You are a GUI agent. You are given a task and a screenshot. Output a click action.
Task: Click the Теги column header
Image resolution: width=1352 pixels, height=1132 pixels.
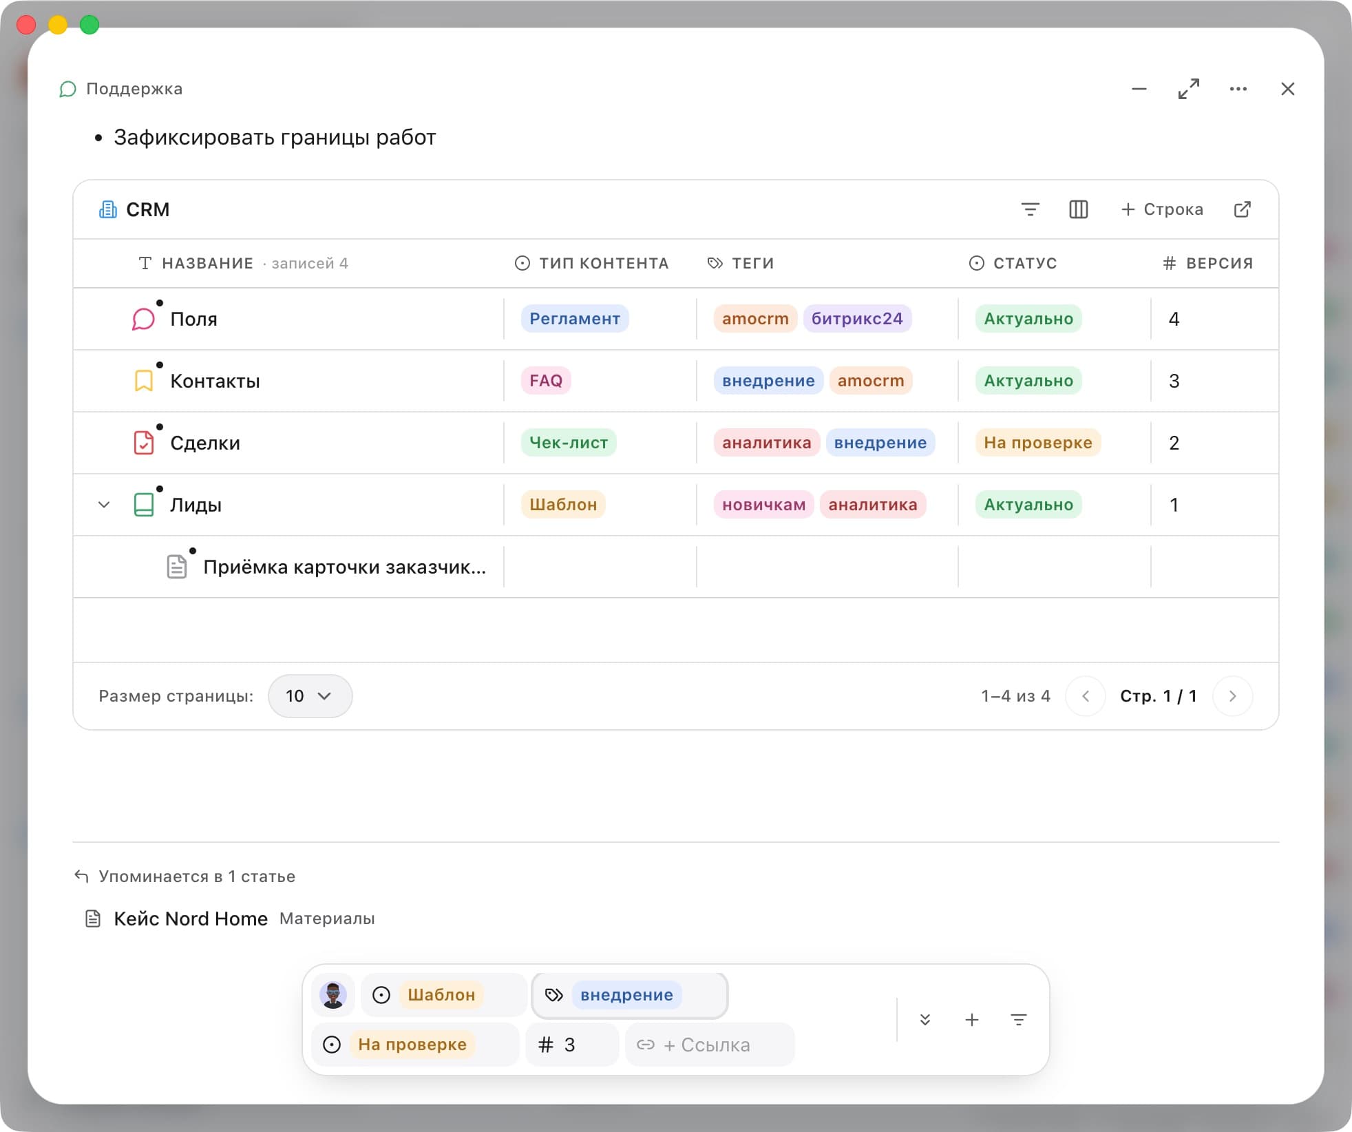[x=741, y=263]
